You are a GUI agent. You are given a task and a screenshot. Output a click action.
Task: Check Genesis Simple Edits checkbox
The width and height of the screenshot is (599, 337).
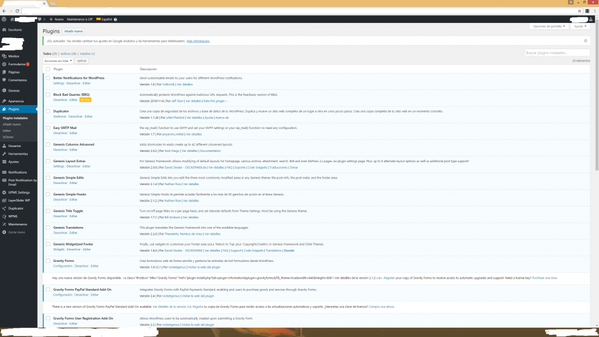click(x=48, y=177)
